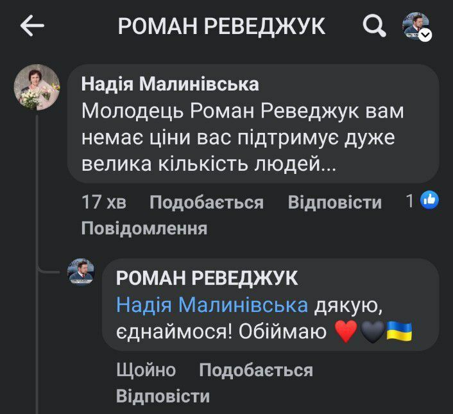Like Надія Малинівська's comment via Подобається
453x414 pixels.
pyautogui.click(x=206, y=203)
